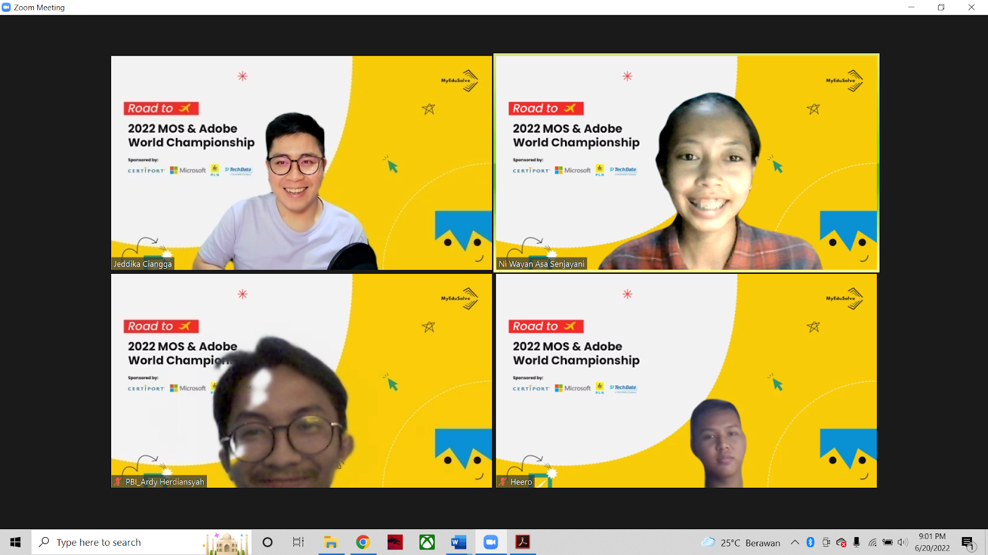Click the Zoom icon on the taskbar

[491, 542]
